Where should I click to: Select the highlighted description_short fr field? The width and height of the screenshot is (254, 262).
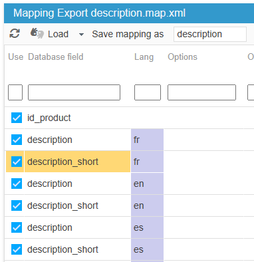78,162
